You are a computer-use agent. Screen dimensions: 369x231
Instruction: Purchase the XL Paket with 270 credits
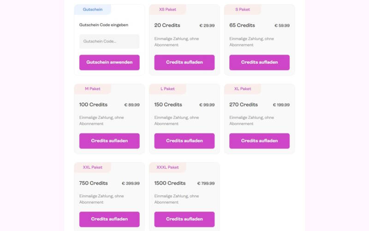pos(259,141)
